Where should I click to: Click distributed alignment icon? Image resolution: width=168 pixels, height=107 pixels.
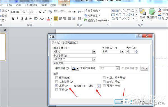click(74, 18)
